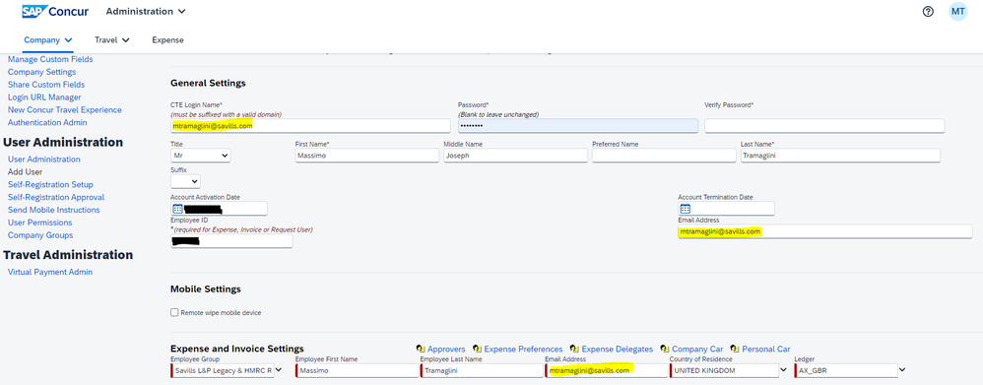
Task: Open Send Mobile Instructions link
Action: (x=54, y=210)
